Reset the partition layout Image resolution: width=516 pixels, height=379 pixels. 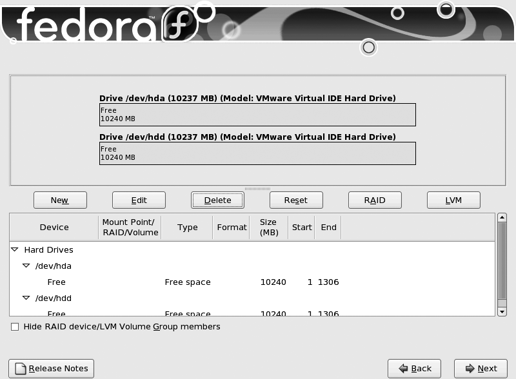point(296,200)
